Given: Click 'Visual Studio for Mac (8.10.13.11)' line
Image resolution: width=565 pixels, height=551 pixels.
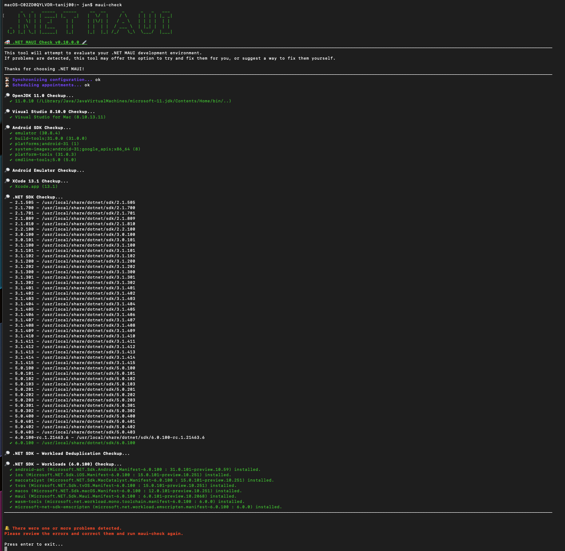Looking at the screenshot, I should click(61, 117).
